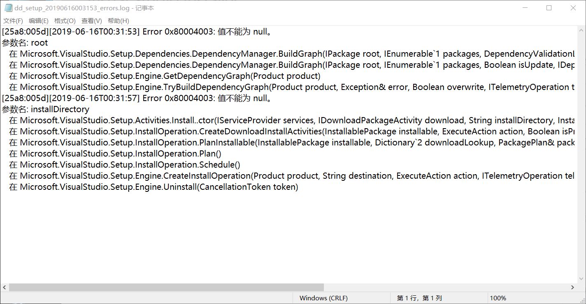Minimize the Notepad window

(525, 8)
